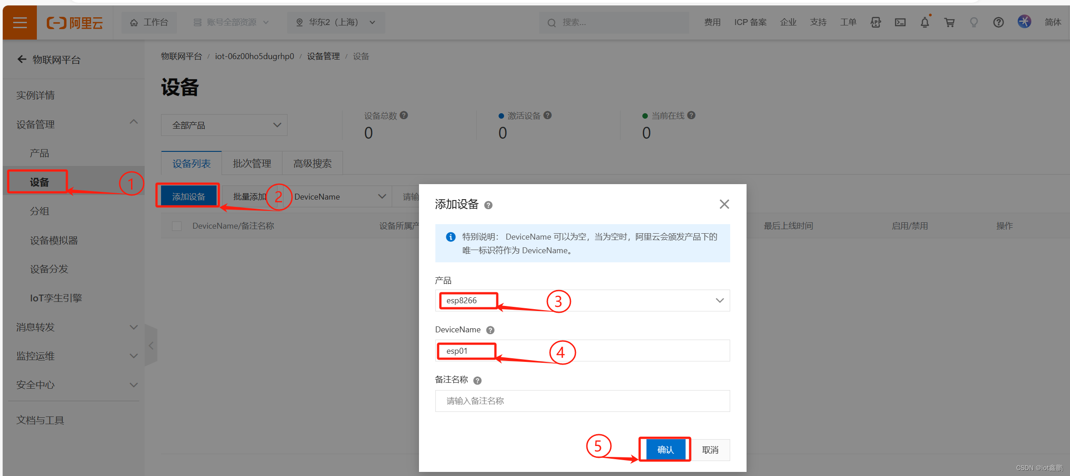
Task: Click the 备注名称 input field
Action: pos(582,401)
